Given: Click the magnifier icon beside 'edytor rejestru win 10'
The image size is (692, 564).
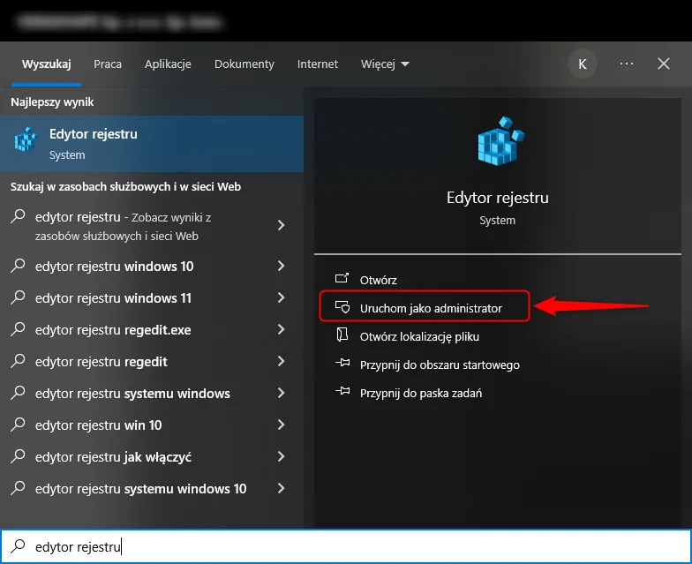Looking at the screenshot, I should 18,424.
